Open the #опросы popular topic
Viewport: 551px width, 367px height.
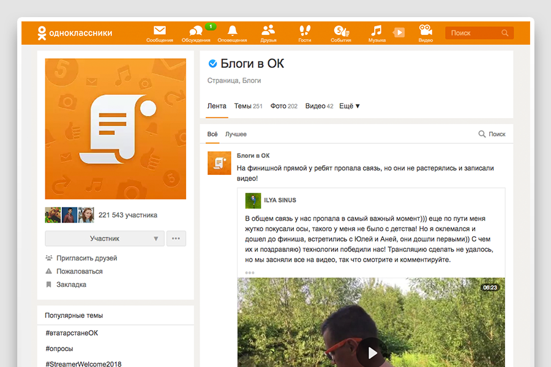(59, 349)
